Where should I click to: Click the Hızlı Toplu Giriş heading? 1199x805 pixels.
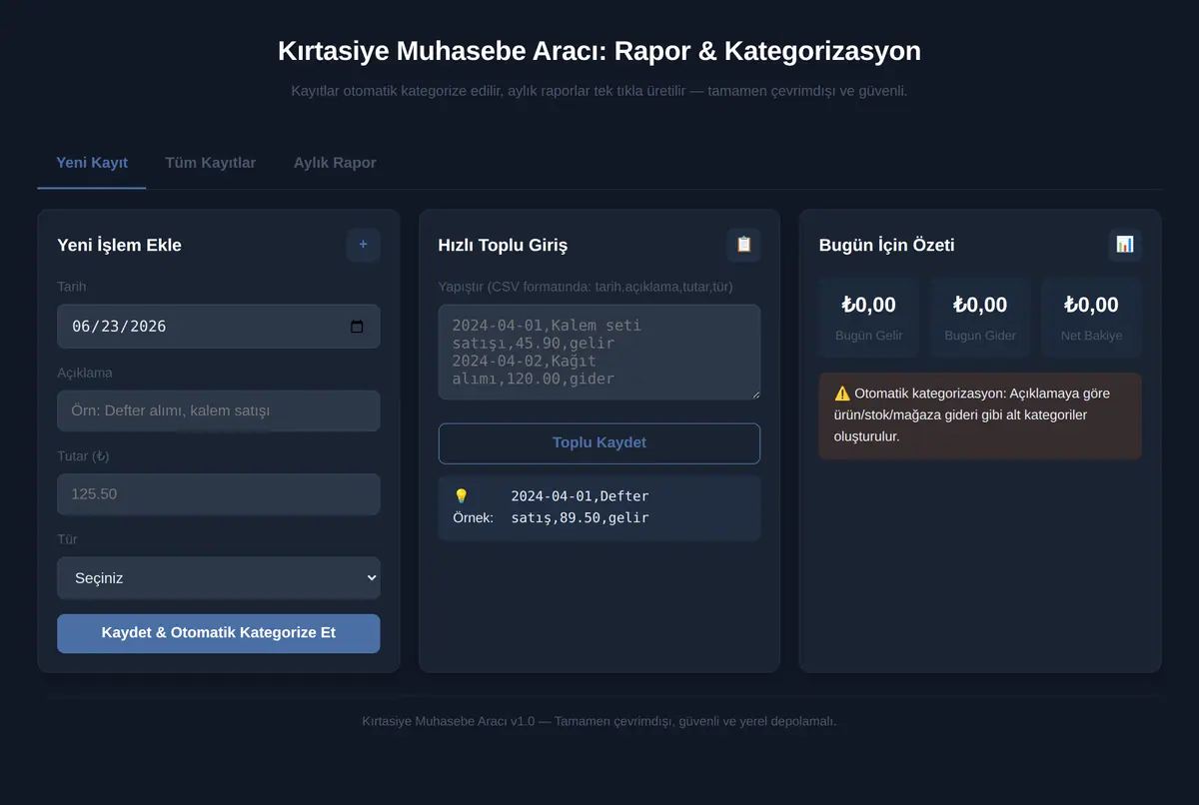[503, 246]
